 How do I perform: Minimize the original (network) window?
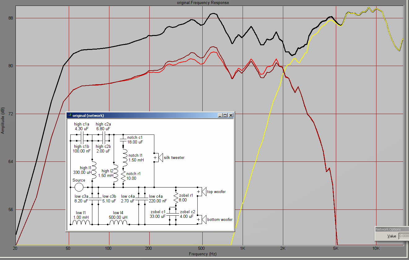click(x=220, y=115)
